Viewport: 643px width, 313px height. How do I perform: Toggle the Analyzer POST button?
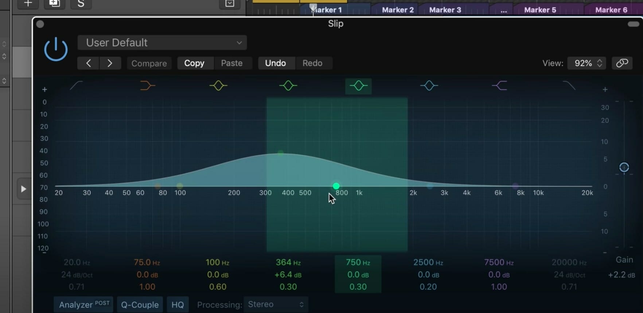tap(84, 304)
